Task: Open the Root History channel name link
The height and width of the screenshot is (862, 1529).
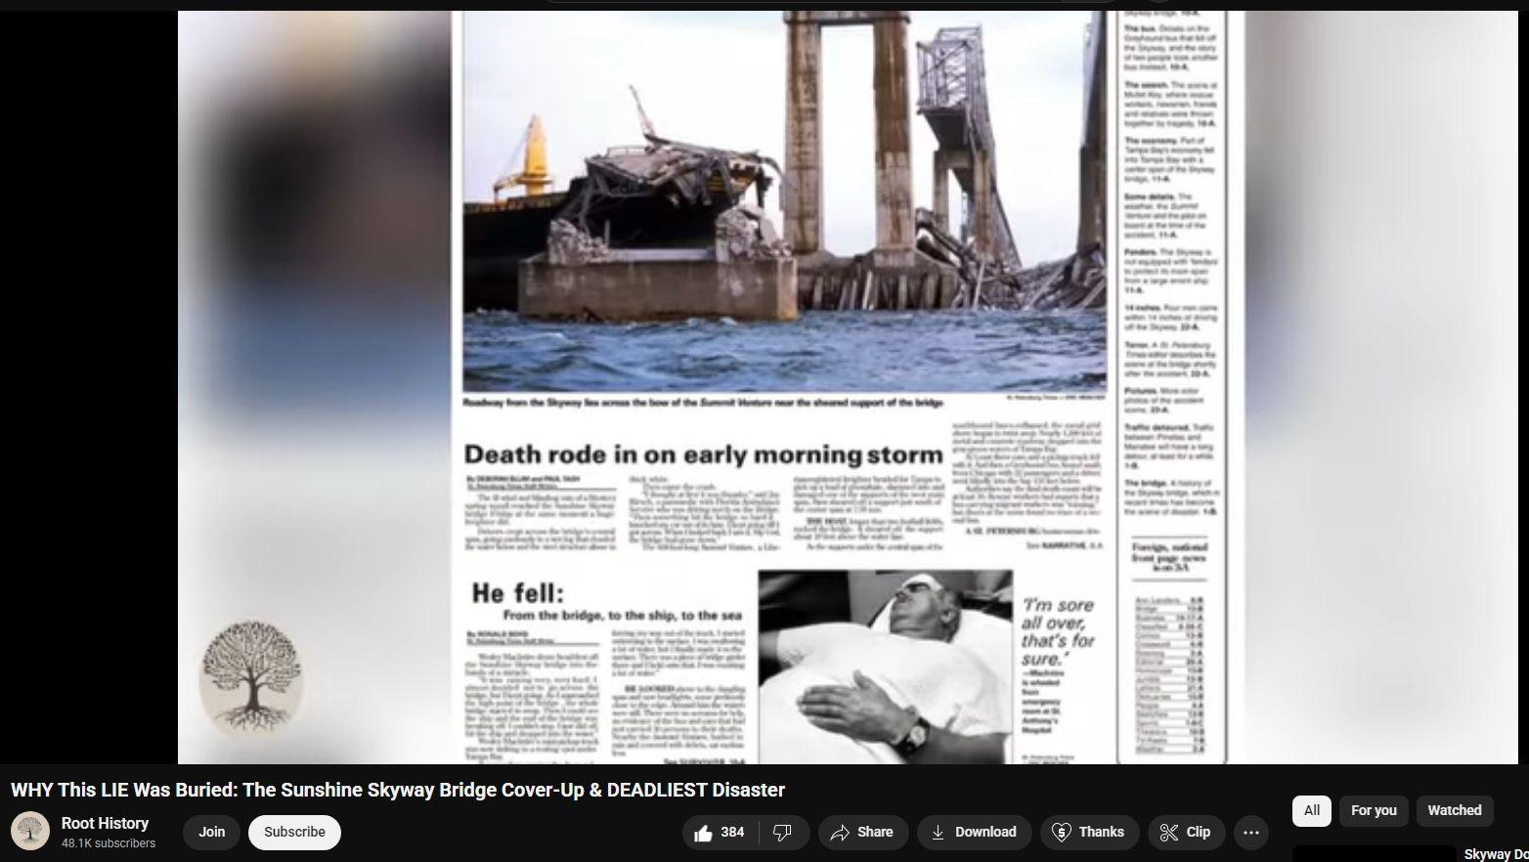Action: (x=105, y=824)
